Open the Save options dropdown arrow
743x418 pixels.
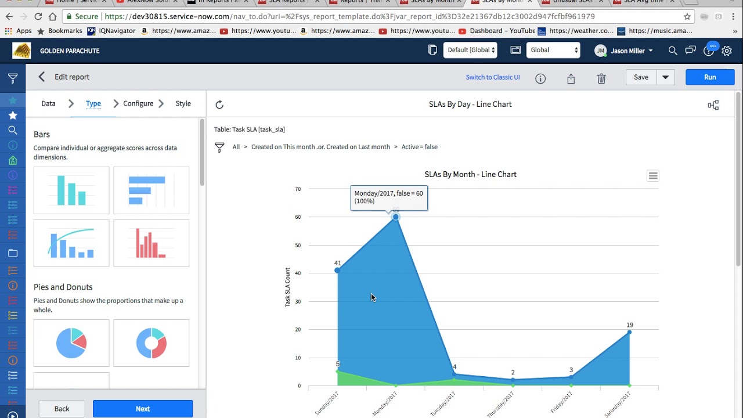666,77
